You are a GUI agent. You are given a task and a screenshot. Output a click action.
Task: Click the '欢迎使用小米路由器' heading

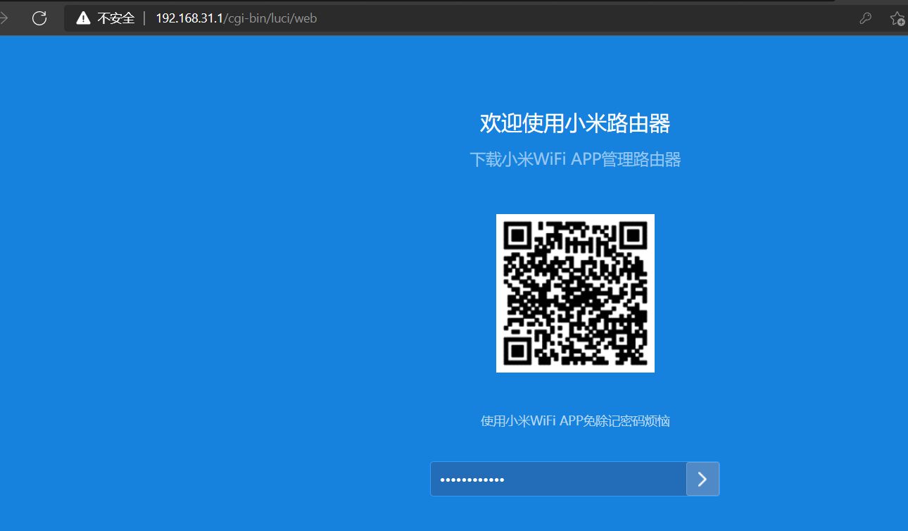(575, 123)
